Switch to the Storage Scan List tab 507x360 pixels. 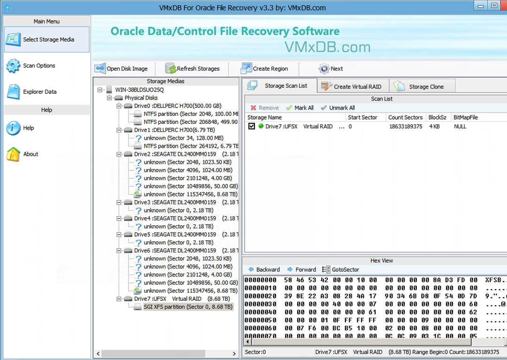280,85
